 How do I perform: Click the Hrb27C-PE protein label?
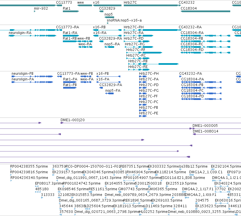click(x=148, y=113)
